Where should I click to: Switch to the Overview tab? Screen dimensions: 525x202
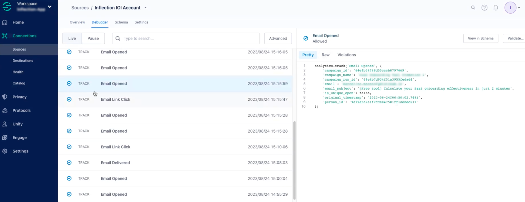[x=77, y=22]
